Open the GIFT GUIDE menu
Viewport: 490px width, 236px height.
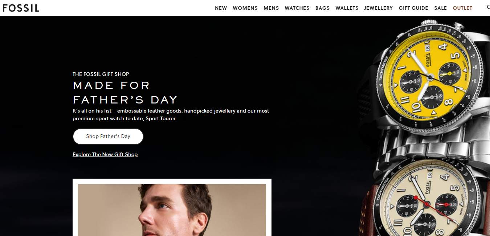pyautogui.click(x=413, y=8)
